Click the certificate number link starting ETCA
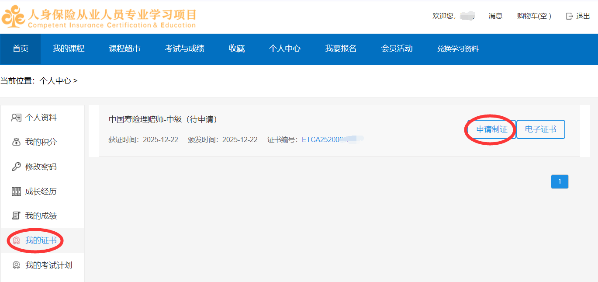Viewport: 598px width, 282px height. 325,140
